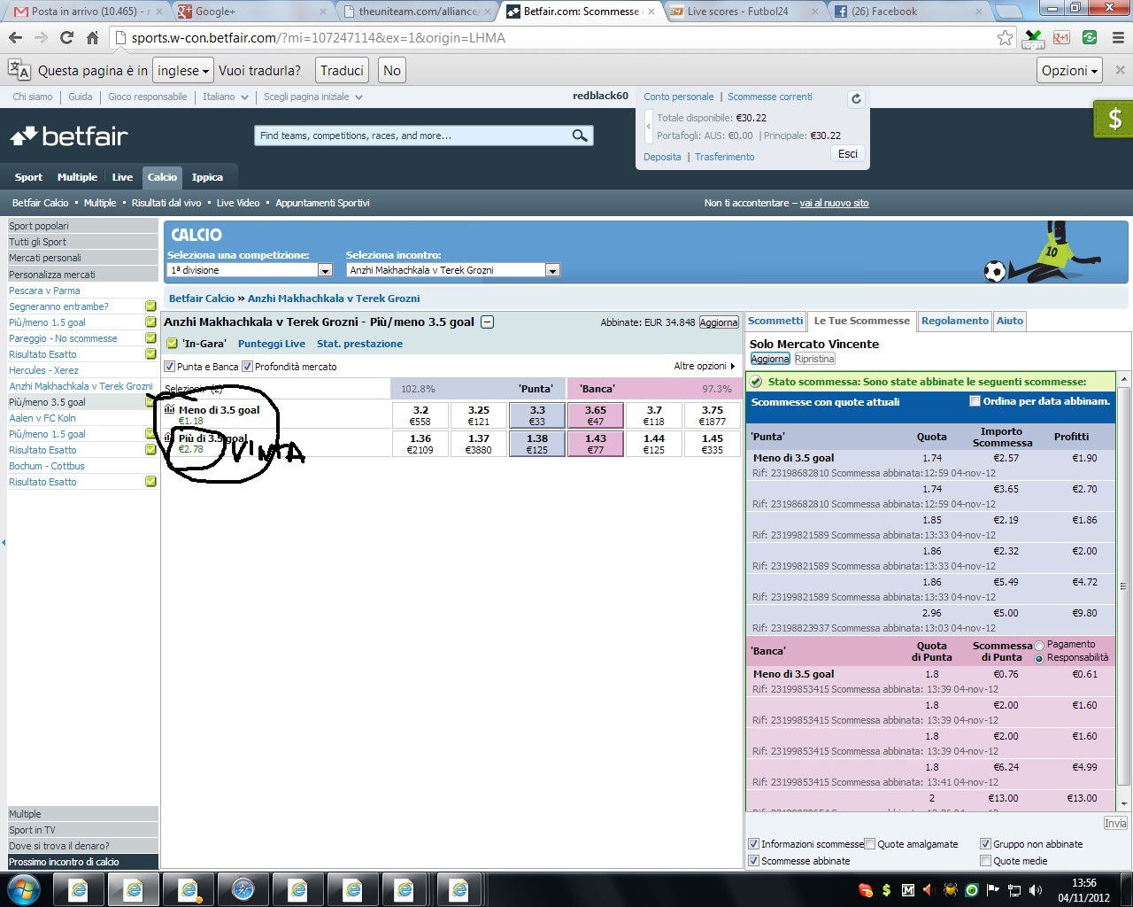This screenshot has height=907, width=1133.
Task: Open Safari from the taskbar
Action: (243, 889)
